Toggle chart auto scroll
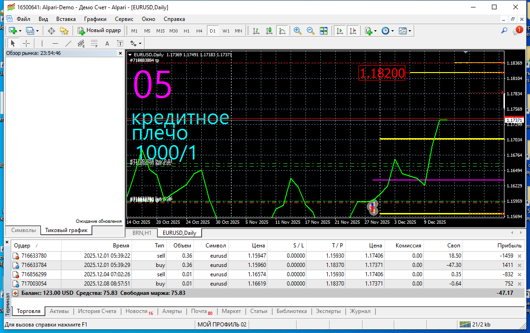 click(x=340, y=31)
